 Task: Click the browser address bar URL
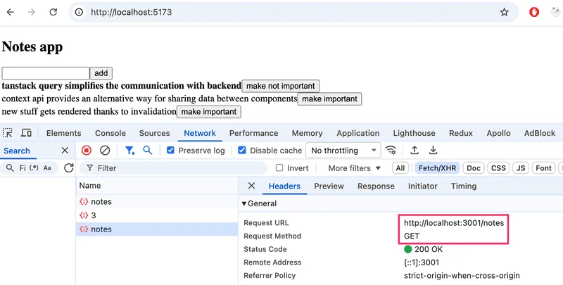point(132,12)
